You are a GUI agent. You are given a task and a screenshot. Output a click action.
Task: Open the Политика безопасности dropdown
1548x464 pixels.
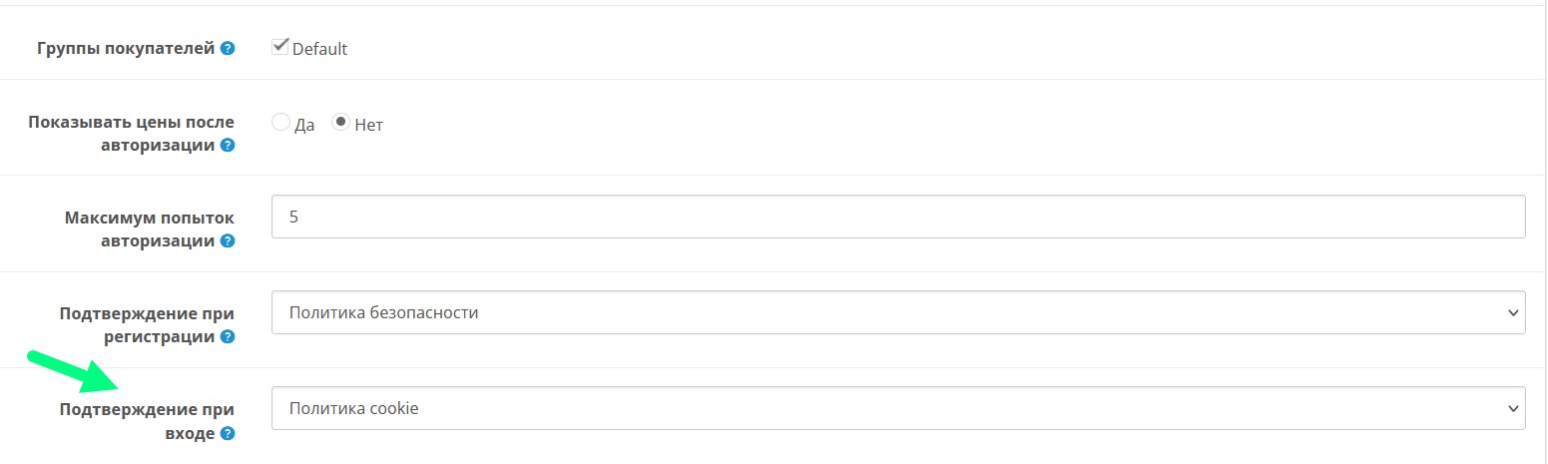click(x=898, y=312)
